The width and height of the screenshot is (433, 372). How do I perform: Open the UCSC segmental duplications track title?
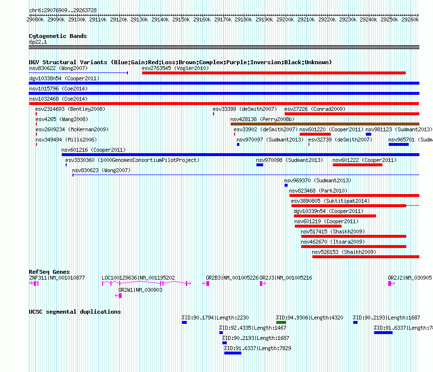pyautogui.click(x=75, y=312)
